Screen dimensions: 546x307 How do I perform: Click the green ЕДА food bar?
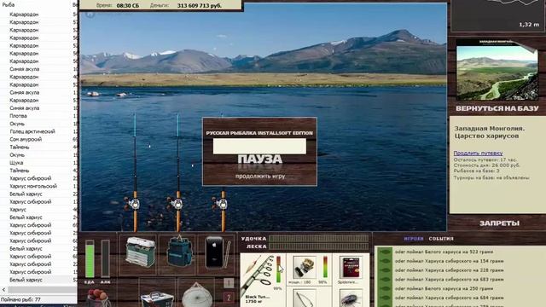90,258
